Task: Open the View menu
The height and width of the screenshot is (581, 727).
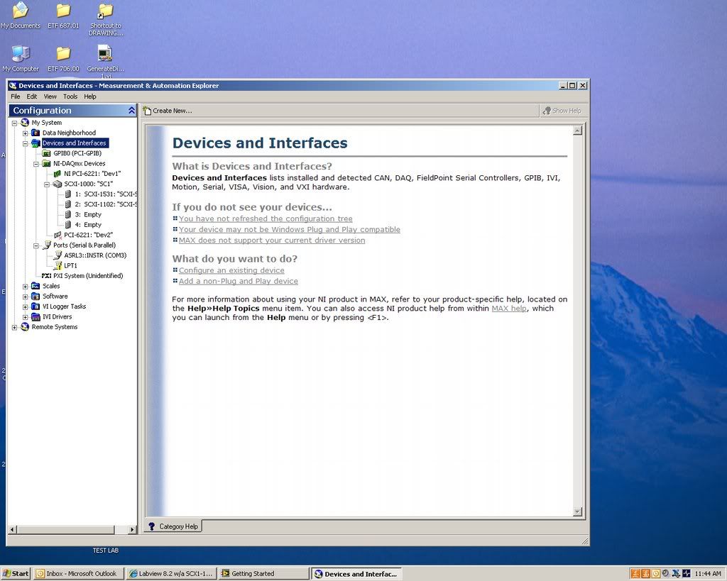Action: point(50,96)
